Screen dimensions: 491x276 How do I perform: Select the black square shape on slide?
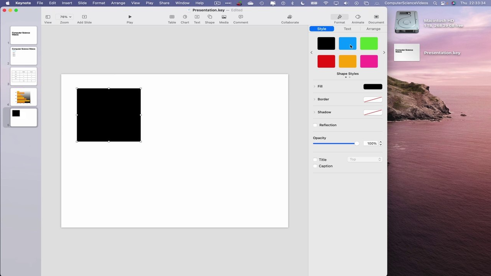pos(109,115)
